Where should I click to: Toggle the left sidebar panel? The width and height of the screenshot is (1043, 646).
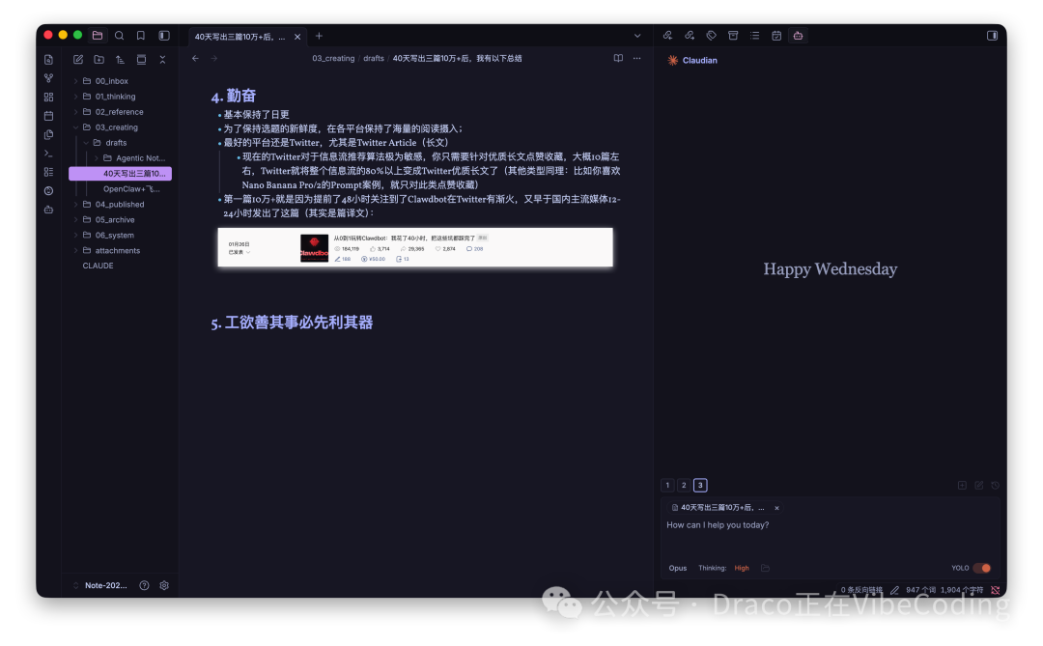coord(164,35)
